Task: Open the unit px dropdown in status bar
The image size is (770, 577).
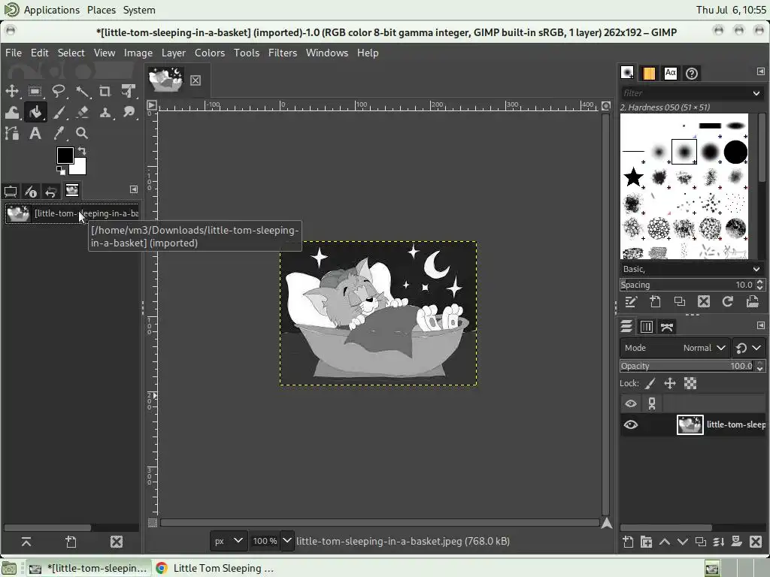Action: point(228,541)
